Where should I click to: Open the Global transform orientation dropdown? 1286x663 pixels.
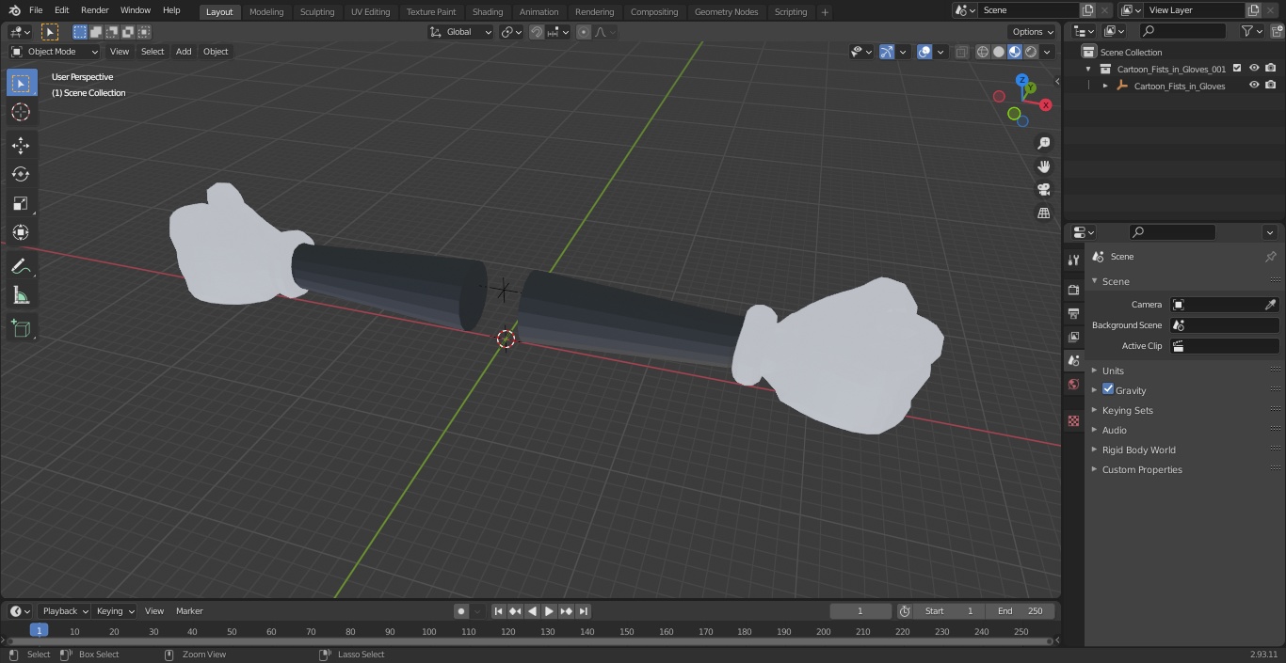(461, 32)
